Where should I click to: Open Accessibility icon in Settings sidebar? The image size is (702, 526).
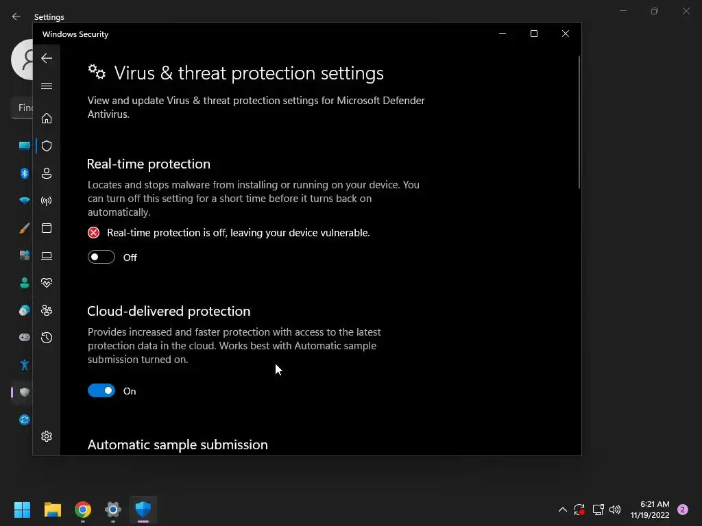tap(25, 364)
